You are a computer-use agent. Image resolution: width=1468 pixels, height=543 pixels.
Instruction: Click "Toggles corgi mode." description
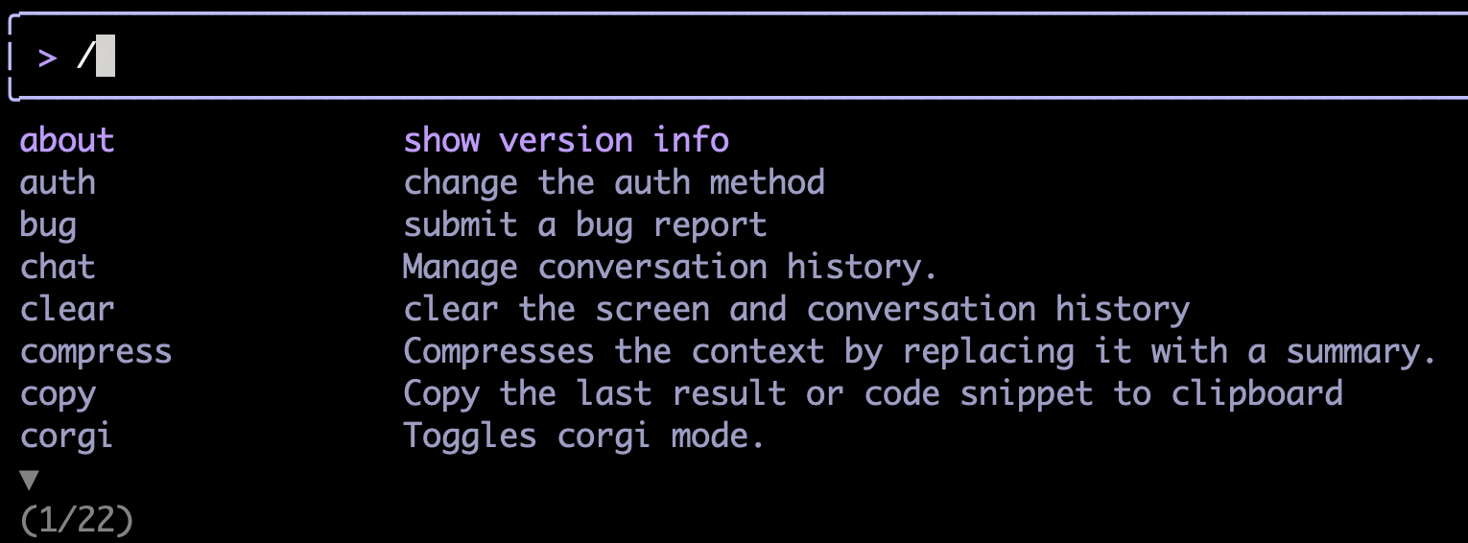click(583, 436)
